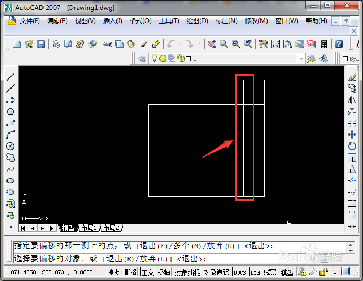Viewport: 363px width, 281px height.
Task: Open the QuickCalc calculator
Action: pos(324,44)
